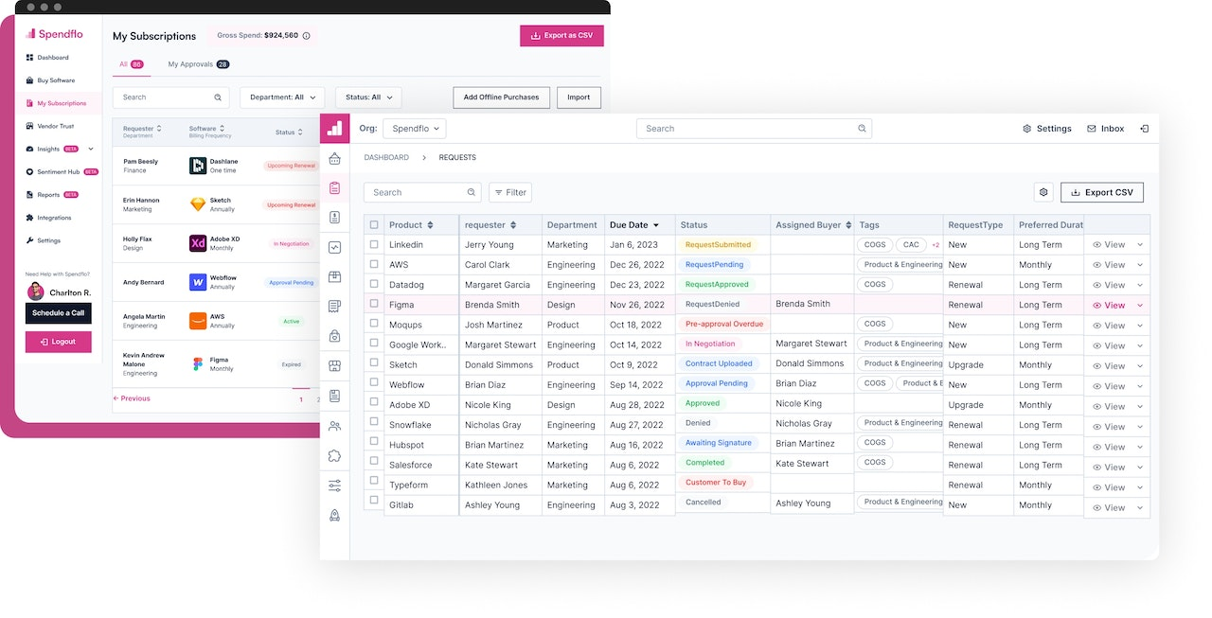Check the Linkedin row checkbox
The width and height of the screenshot is (1212, 618).
coord(374,244)
